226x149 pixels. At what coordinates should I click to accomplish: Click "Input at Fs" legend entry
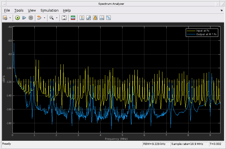coord(203,31)
